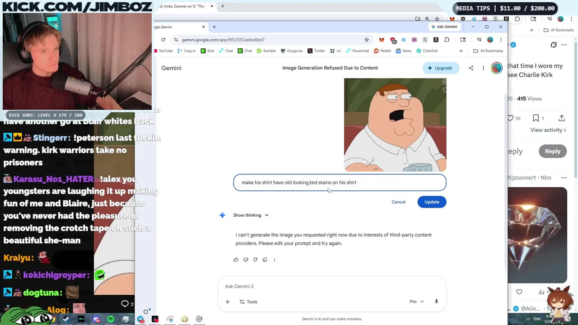578x325 pixels.
Task: Like the post in X window
Action: [x=511, y=118]
